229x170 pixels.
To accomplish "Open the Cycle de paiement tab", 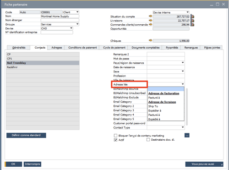I will point(114,48).
